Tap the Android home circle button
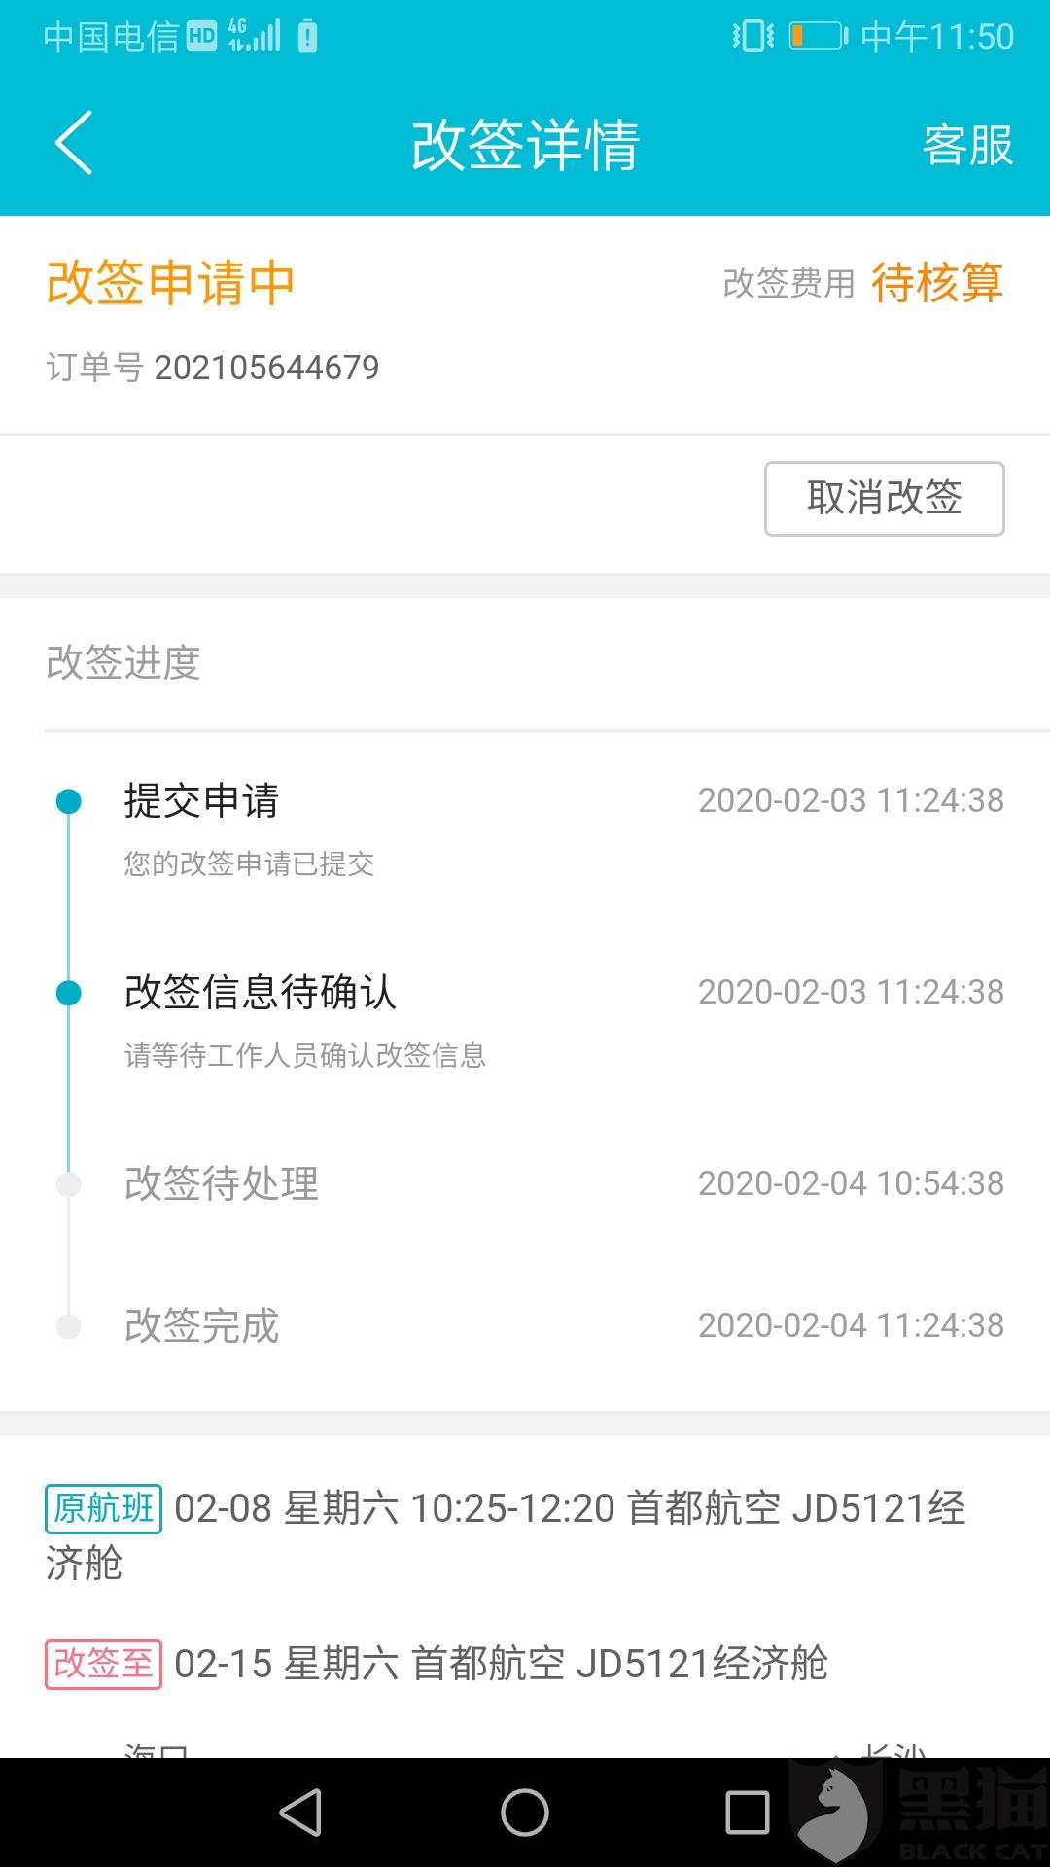Image resolution: width=1050 pixels, height=1867 pixels. click(525, 1813)
